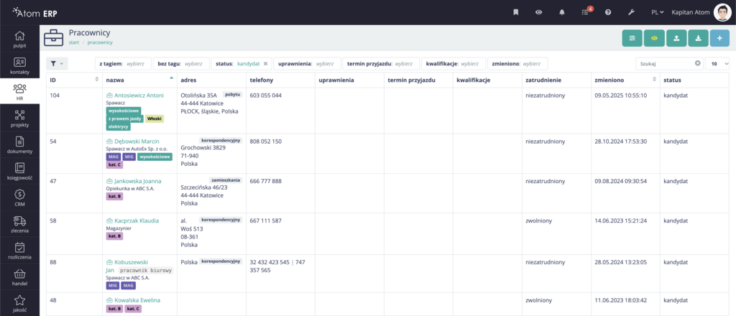The height and width of the screenshot is (316, 736).
Task: Open Kobuszewski Jan record
Action: tap(131, 262)
